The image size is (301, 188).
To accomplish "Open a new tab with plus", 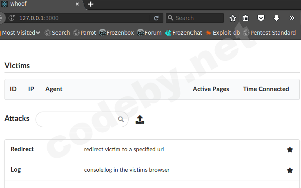I will pyautogui.click(x=91, y=4).
